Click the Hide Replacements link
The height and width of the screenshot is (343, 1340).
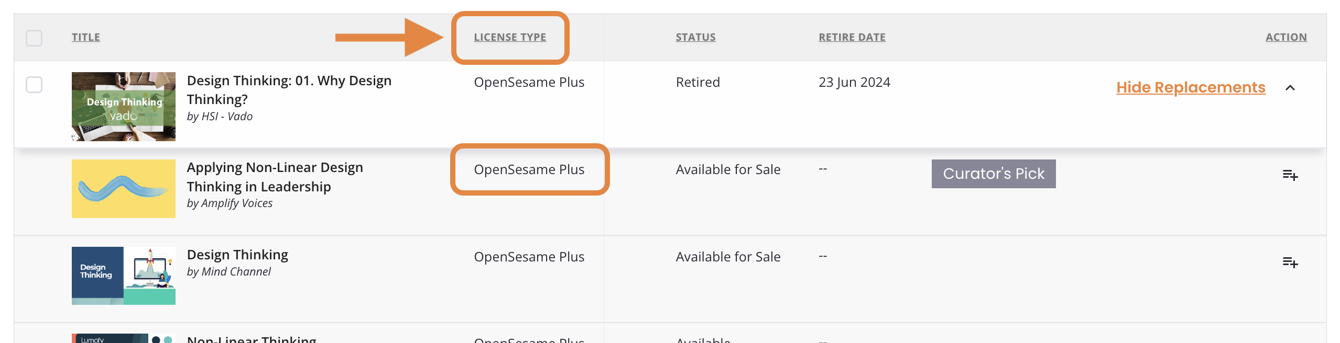tap(1190, 87)
